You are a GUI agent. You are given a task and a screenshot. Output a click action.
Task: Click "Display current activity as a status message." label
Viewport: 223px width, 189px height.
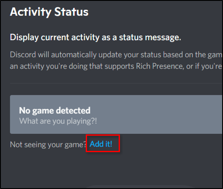tap(95, 37)
